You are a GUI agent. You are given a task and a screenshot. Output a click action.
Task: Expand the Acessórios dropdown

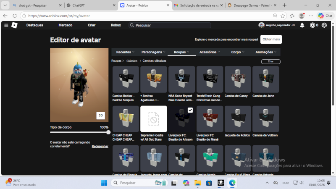tap(210, 52)
